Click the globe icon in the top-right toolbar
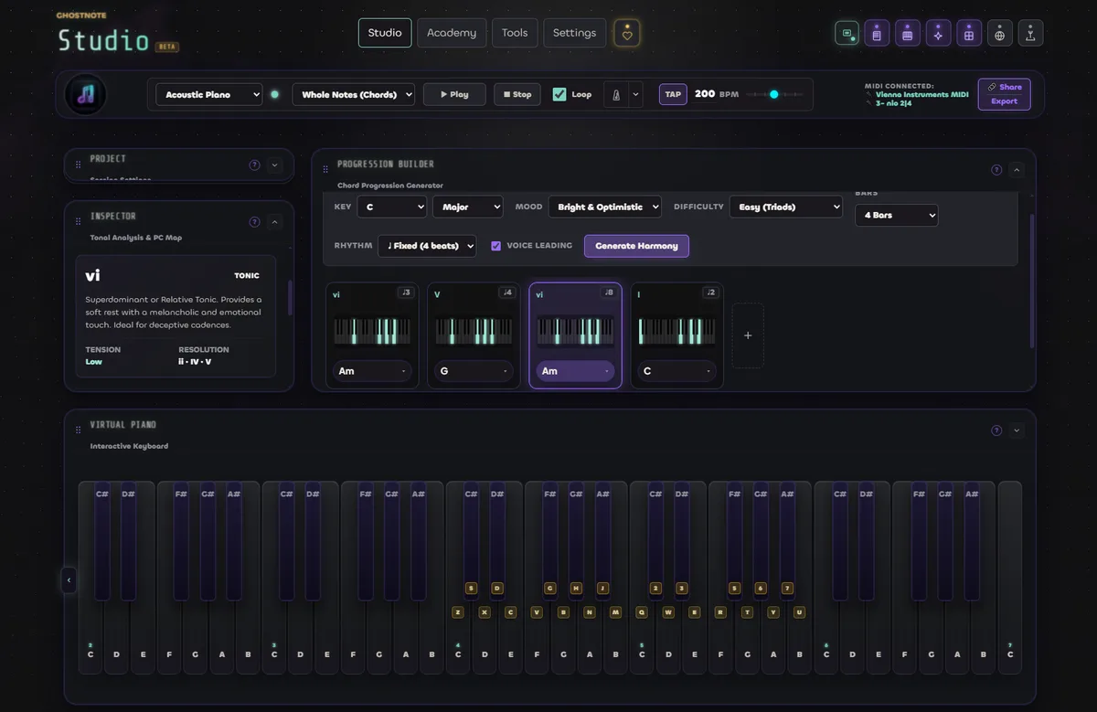This screenshot has height=712, width=1097. point(1000,34)
